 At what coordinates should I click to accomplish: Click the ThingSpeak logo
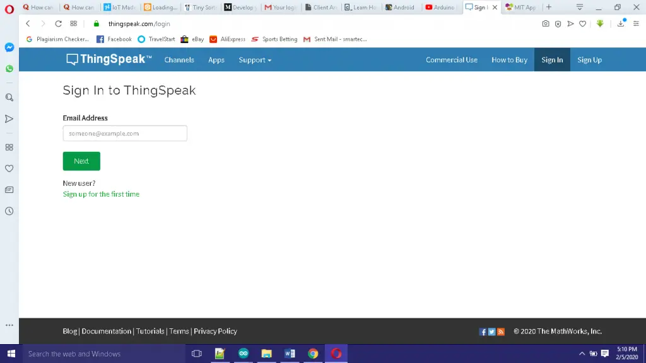[109, 60]
